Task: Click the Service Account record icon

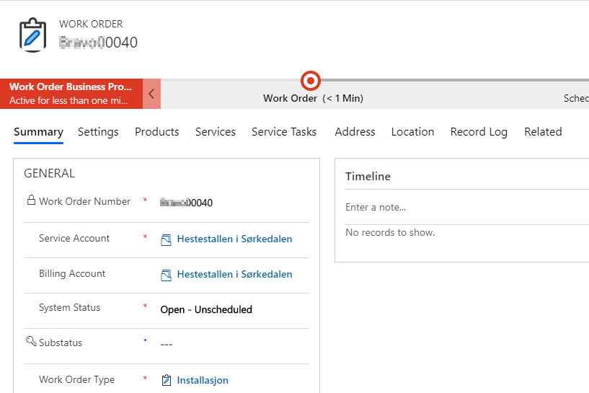Action: [167, 239]
